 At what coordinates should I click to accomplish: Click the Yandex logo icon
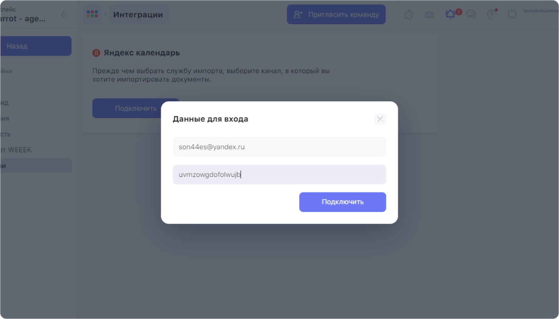pyautogui.click(x=96, y=53)
